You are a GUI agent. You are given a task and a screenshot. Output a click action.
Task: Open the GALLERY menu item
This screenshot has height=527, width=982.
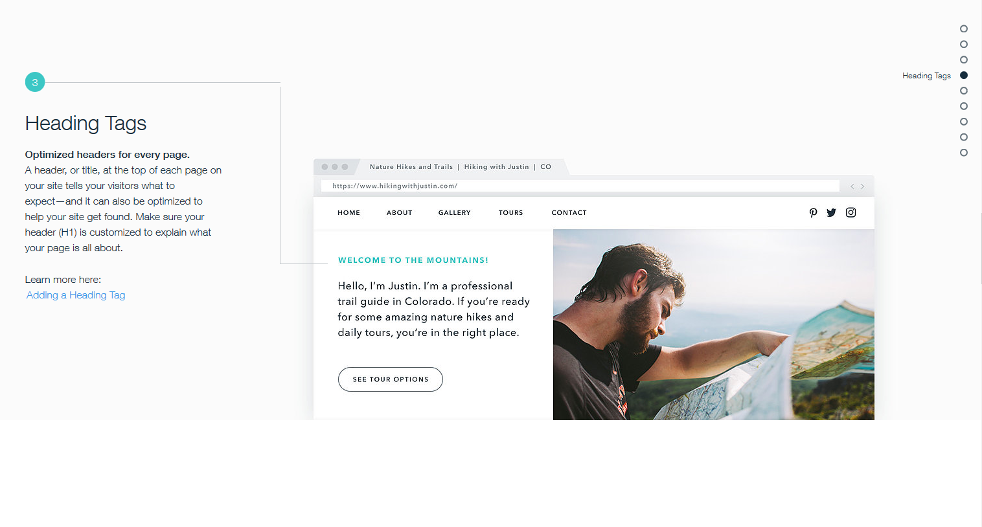[x=454, y=212]
